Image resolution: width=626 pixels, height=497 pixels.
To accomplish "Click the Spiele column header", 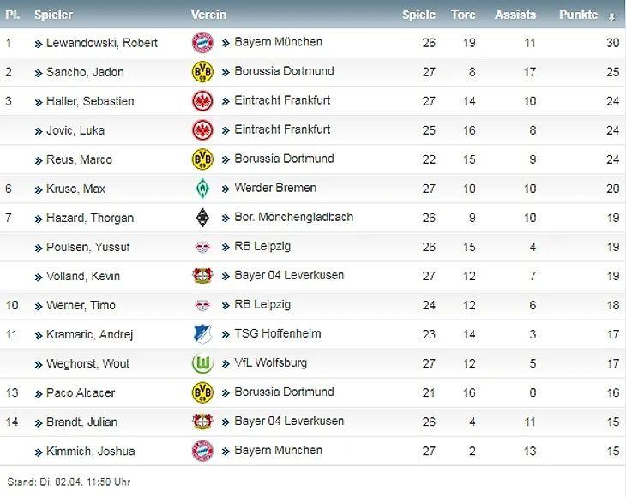I will pos(419,15).
